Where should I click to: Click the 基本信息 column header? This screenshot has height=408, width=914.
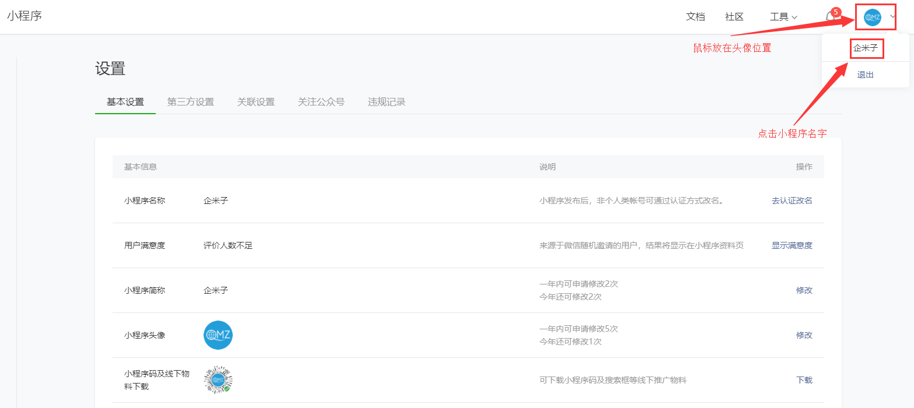click(141, 167)
